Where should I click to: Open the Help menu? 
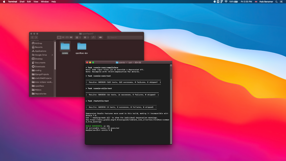click(x=53, y=2)
